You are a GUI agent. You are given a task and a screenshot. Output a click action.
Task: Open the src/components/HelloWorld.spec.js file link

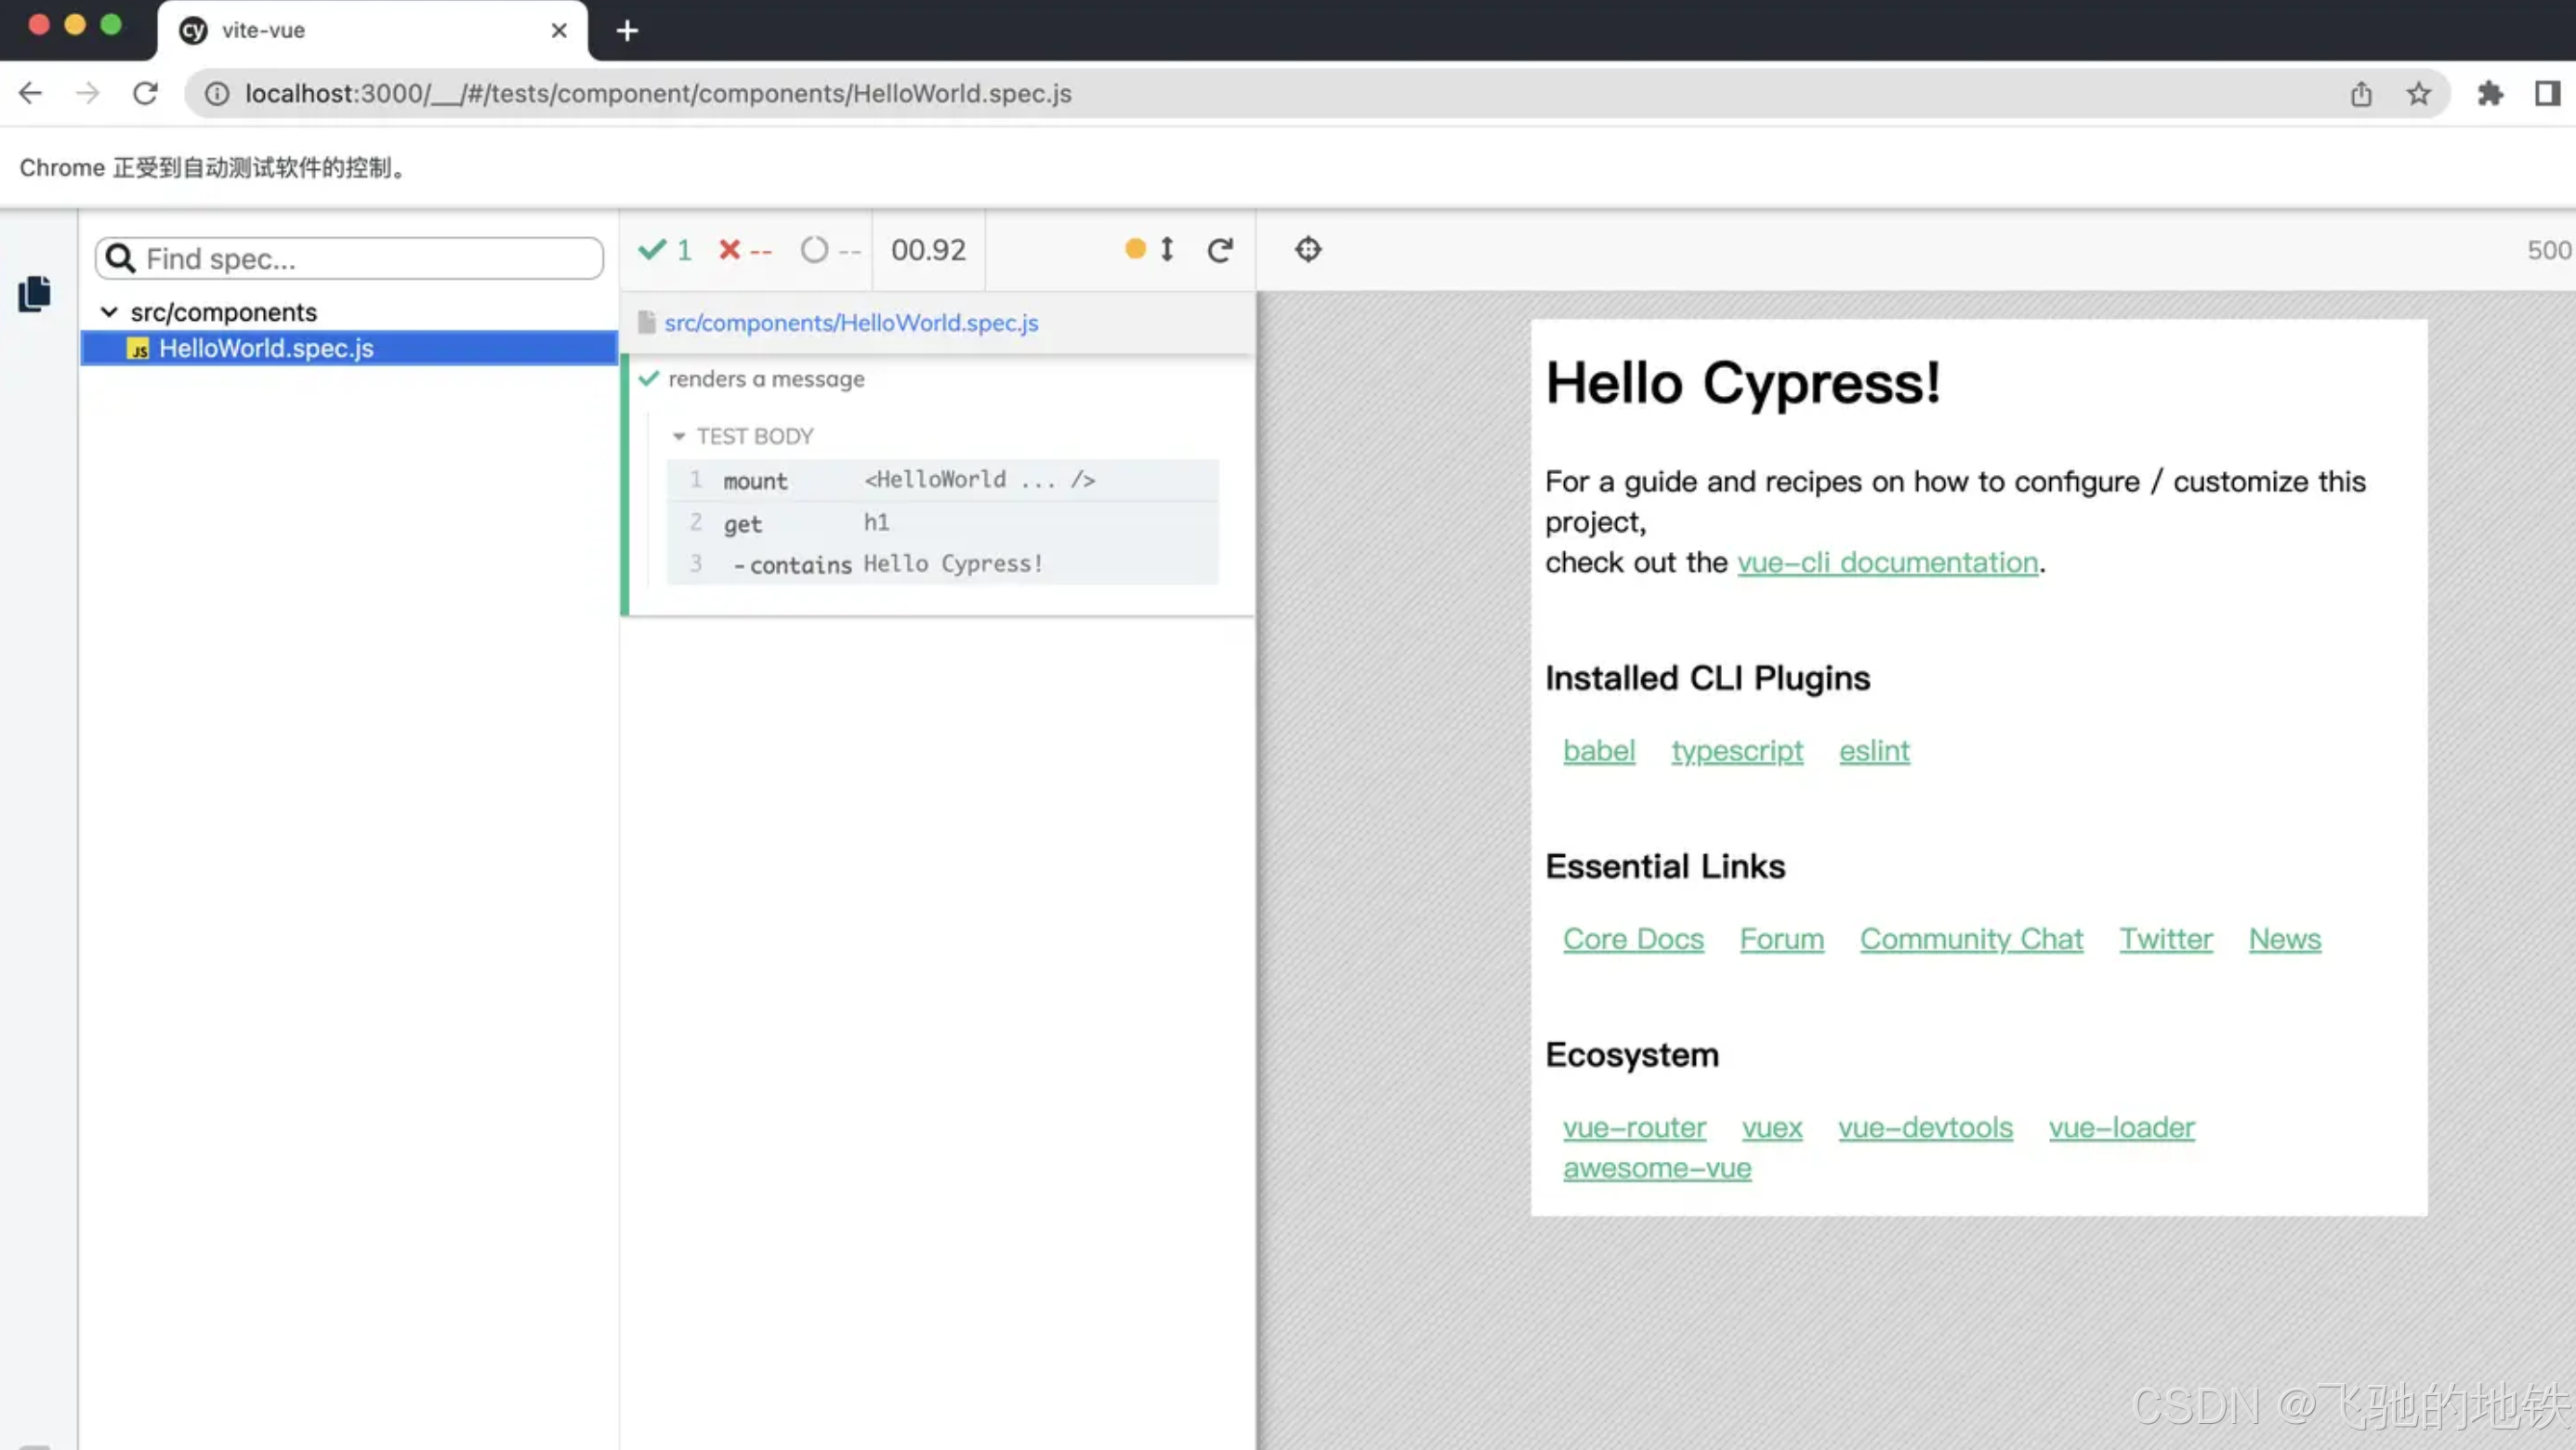tap(850, 323)
